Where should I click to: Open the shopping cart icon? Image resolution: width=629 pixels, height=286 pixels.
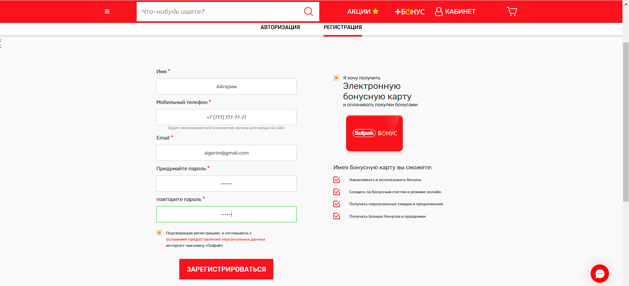512,11
